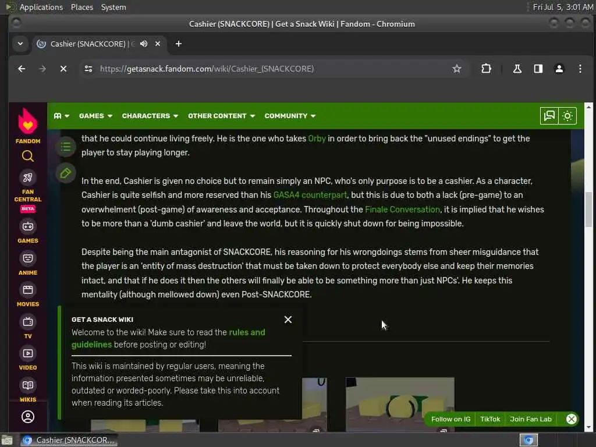596x447 pixels.
Task: Click the clock showing Fri Jul 5
Action: (x=563, y=7)
